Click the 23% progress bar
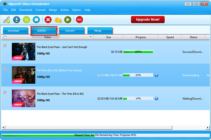This screenshot has width=211, height=140. point(138,75)
